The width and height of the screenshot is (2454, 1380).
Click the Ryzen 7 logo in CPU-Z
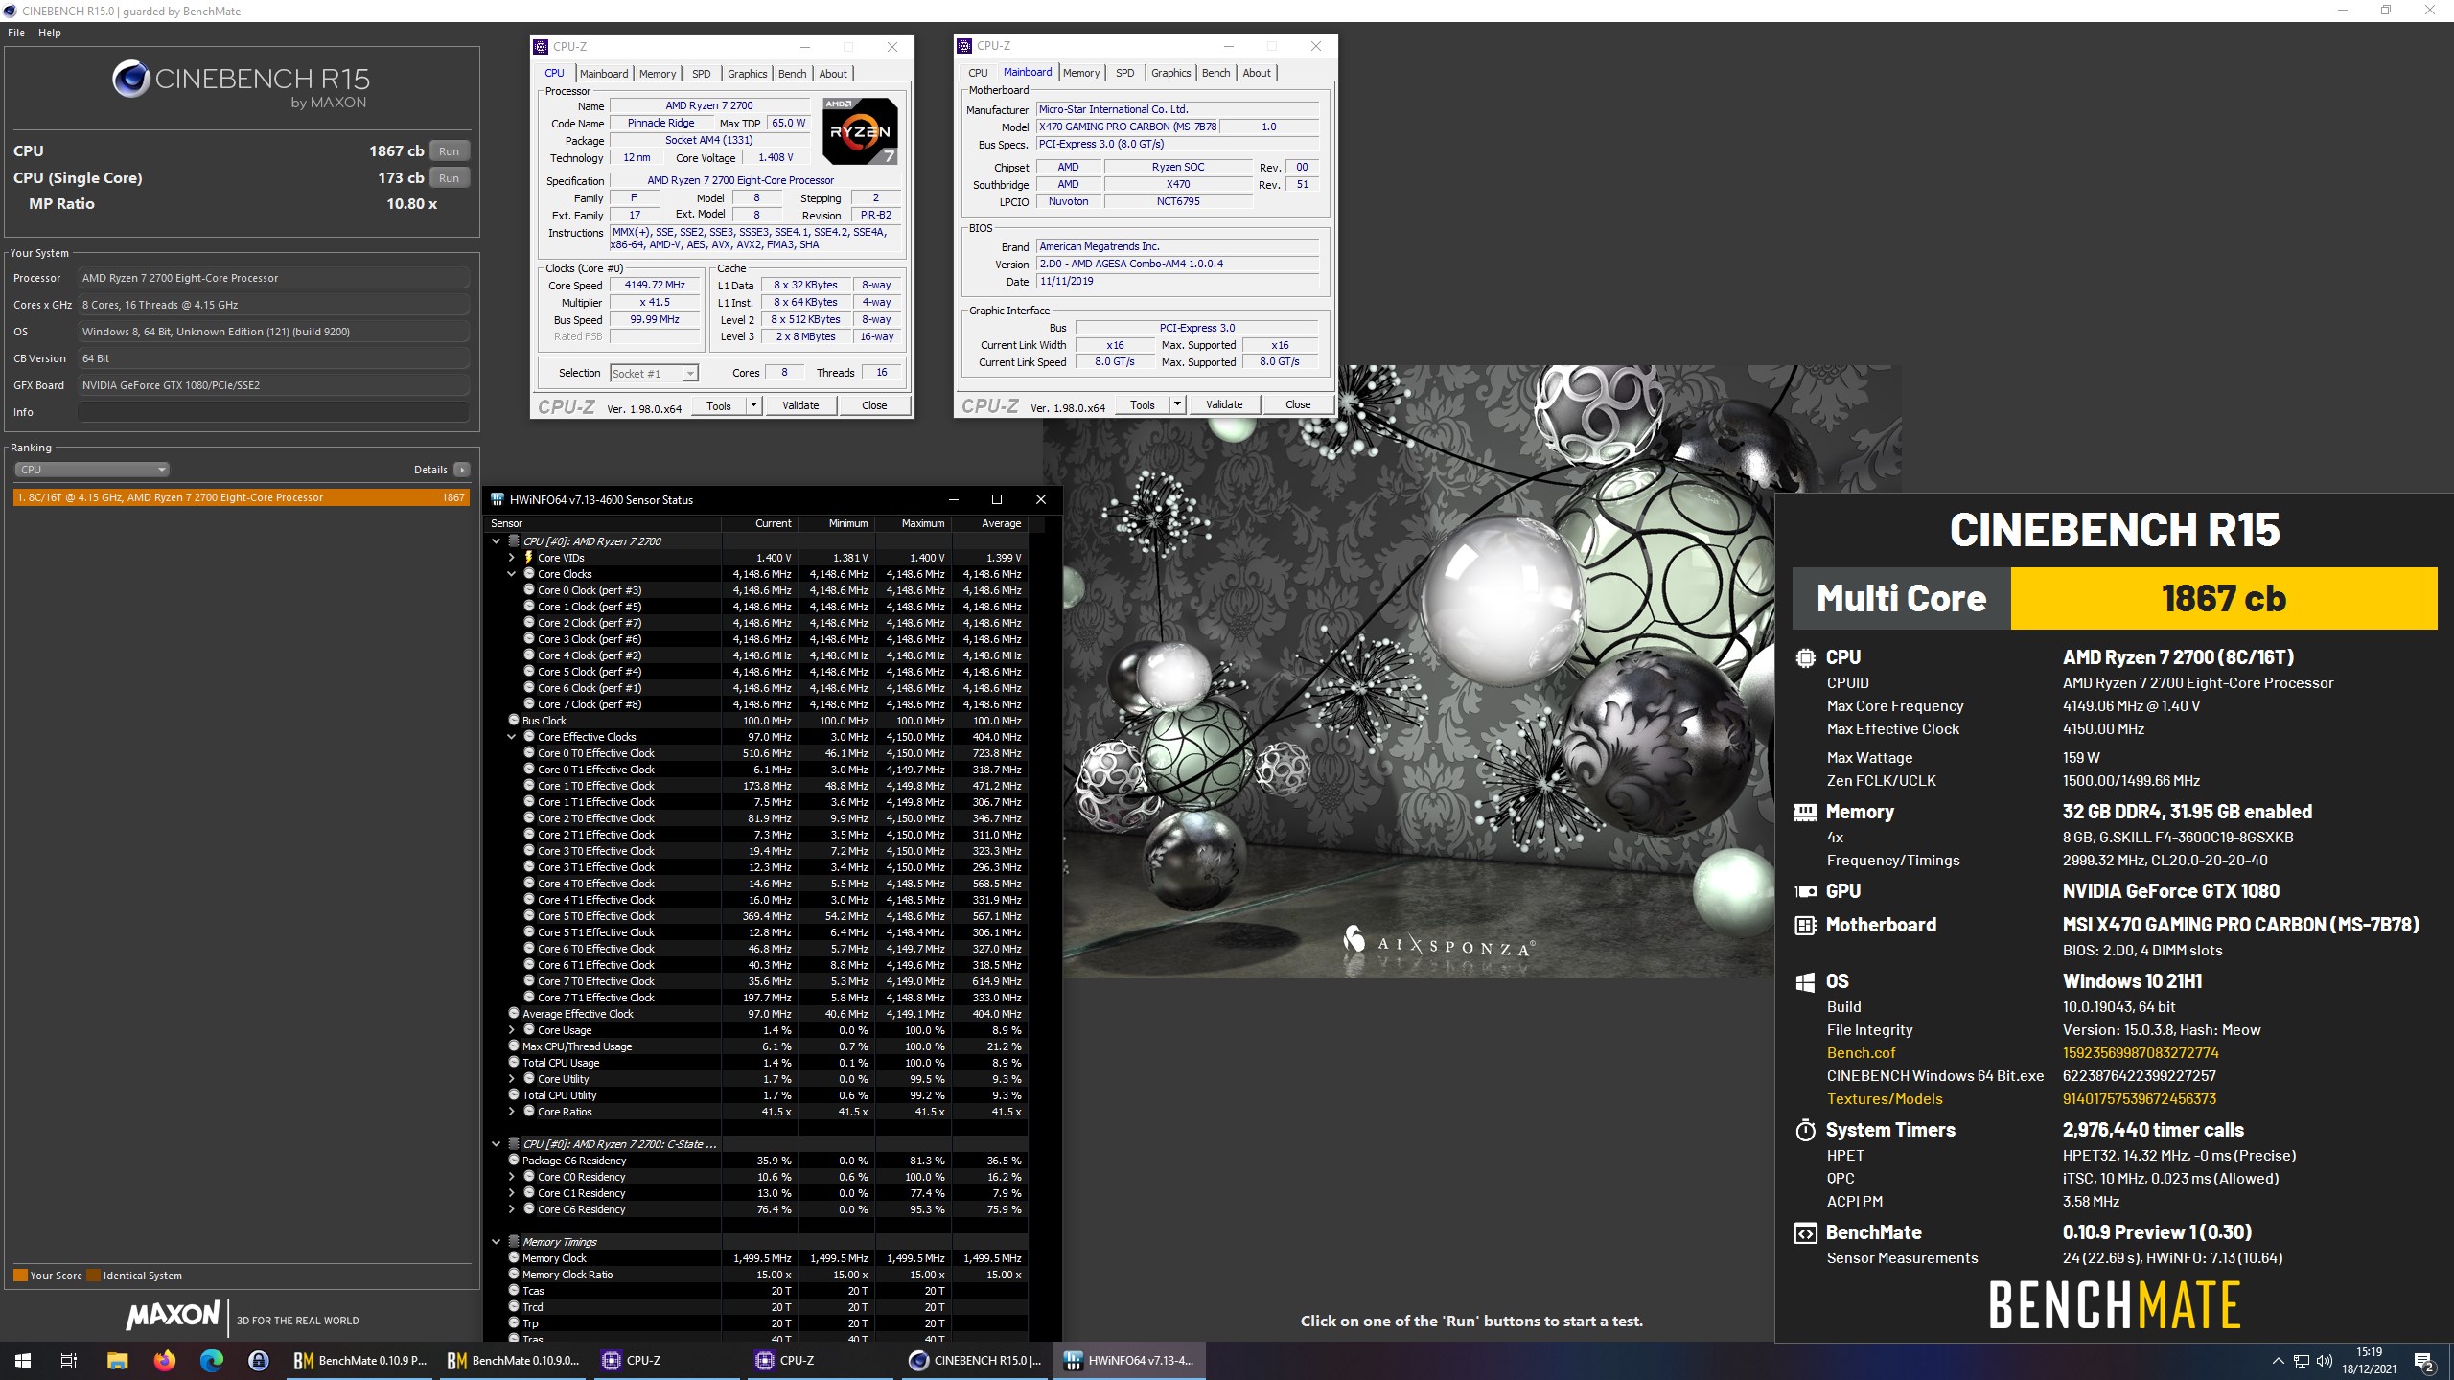tap(860, 130)
